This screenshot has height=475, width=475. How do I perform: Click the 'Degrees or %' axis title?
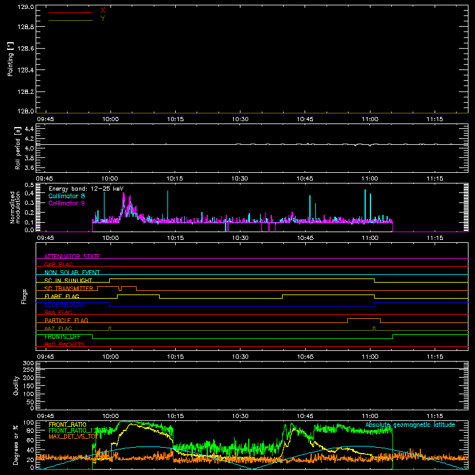click(16, 445)
